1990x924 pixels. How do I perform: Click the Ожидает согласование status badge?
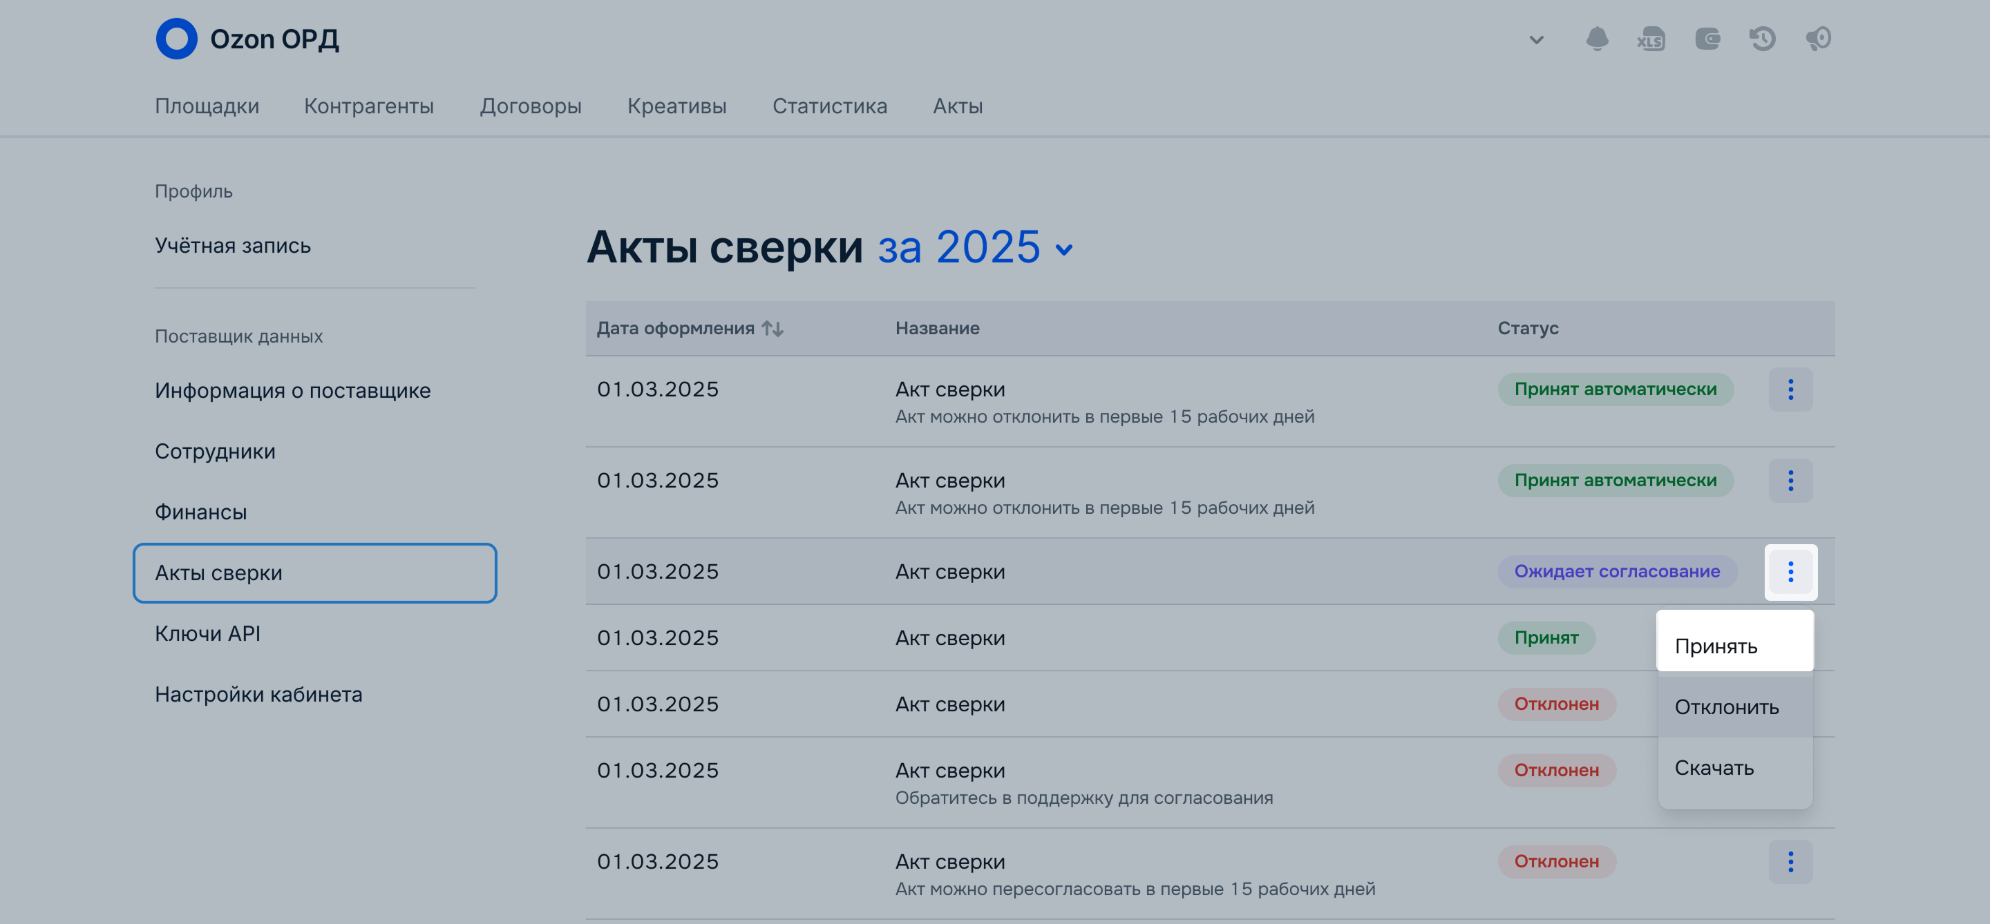point(1616,571)
